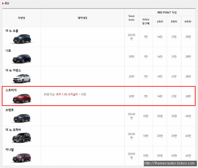This screenshot has height=168, width=198.
Task: Click the 기아차 첫구매 column header
Action: coord(146,22)
